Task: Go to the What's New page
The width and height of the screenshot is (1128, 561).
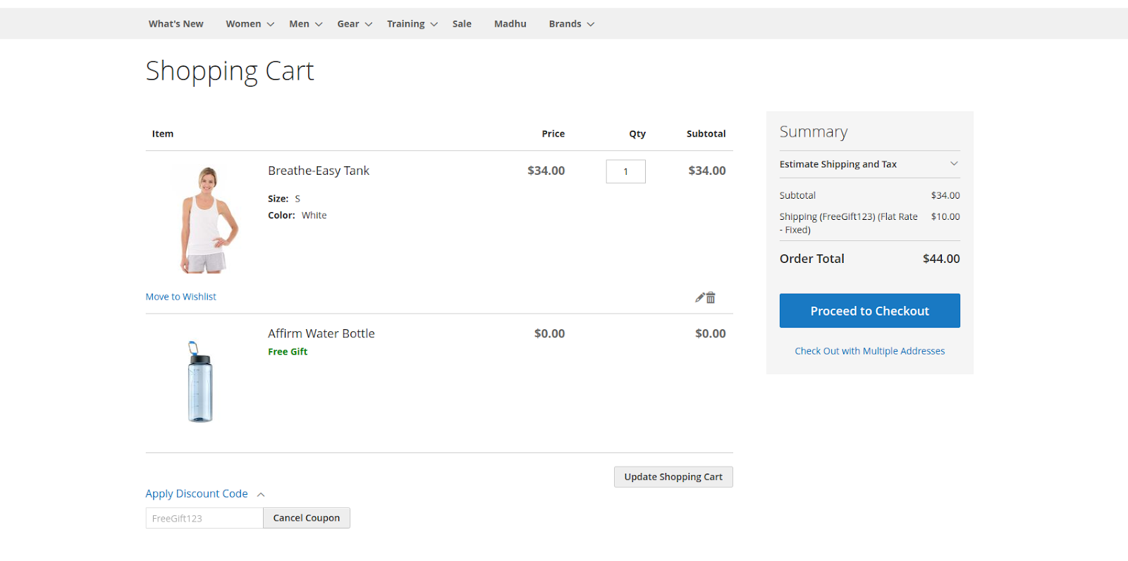Action: coord(176,24)
